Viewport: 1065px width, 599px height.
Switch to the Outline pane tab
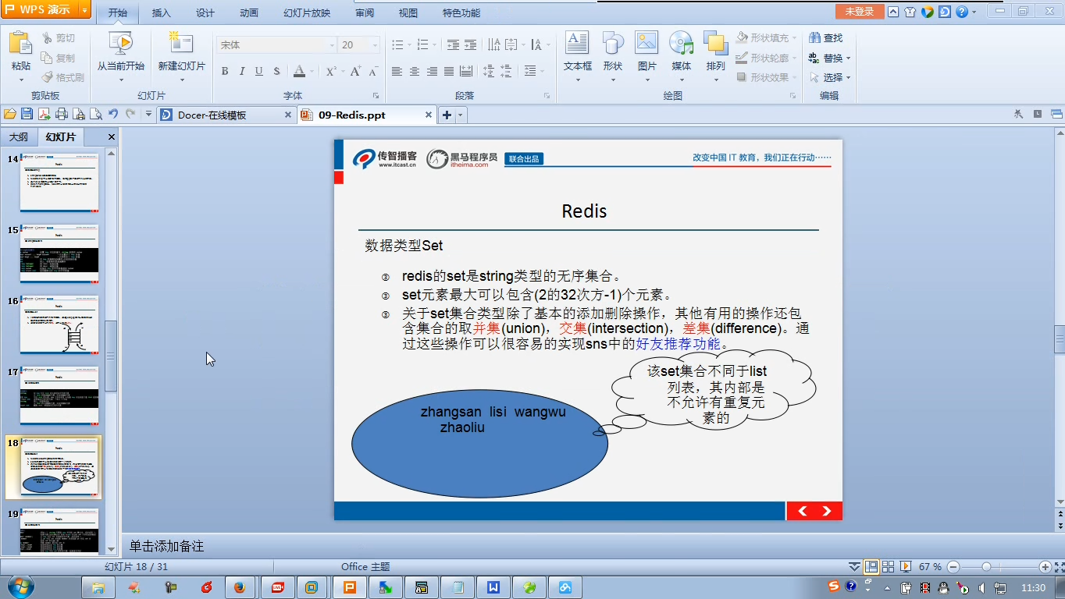click(x=19, y=136)
